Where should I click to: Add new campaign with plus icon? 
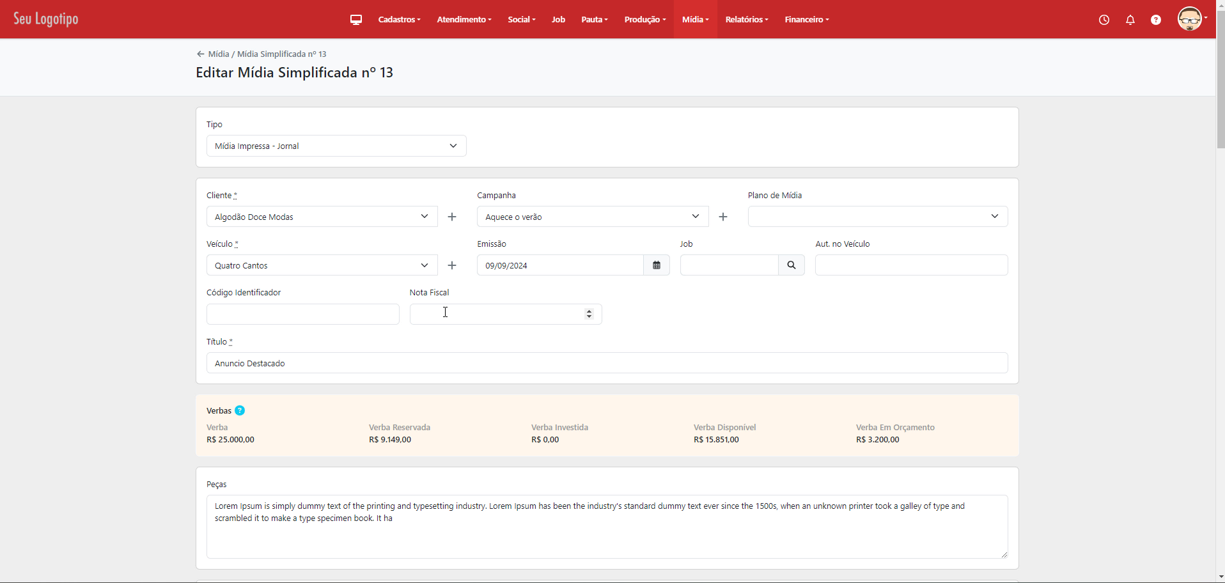tap(723, 217)
